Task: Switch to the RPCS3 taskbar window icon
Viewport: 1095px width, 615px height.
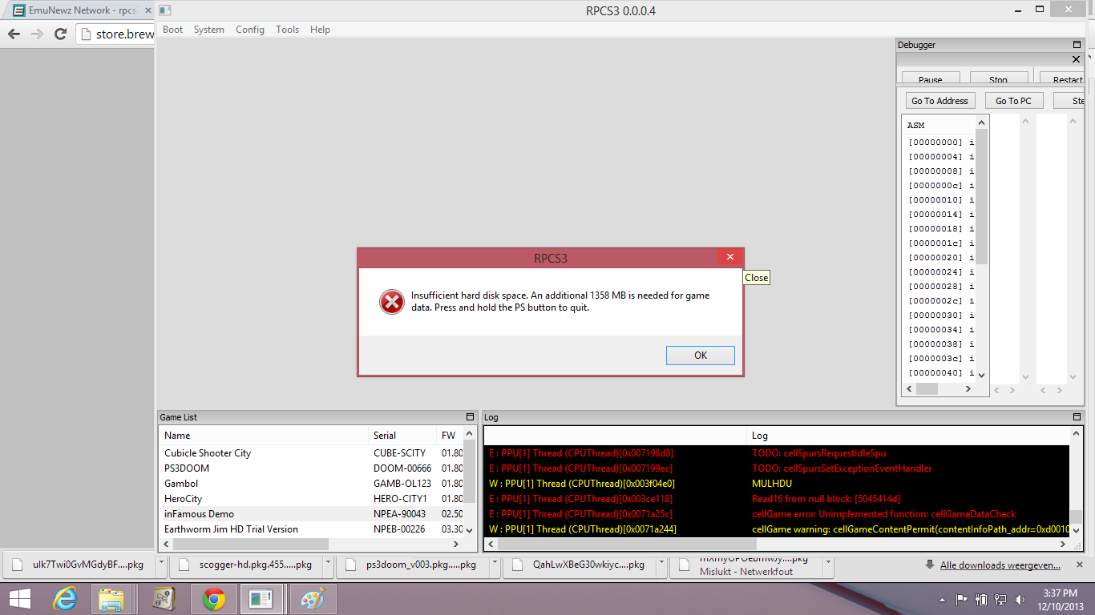Action: pyautogui.click(x=261, y=599)
